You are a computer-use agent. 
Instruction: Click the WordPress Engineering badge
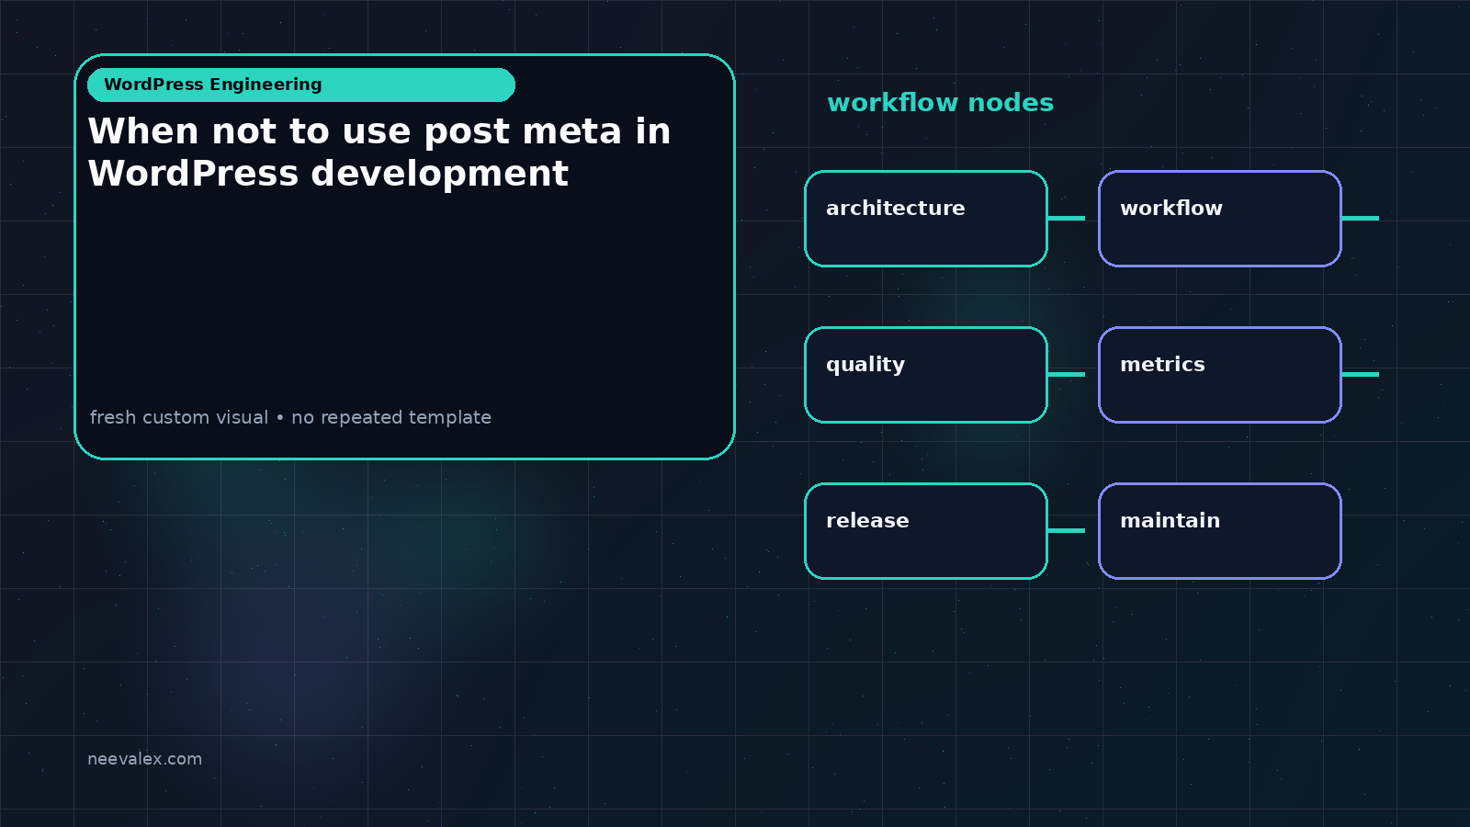tap(301, 85)
